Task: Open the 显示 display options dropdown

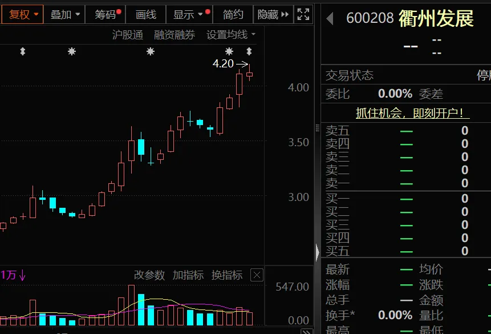Action: (x=188, y=14)
